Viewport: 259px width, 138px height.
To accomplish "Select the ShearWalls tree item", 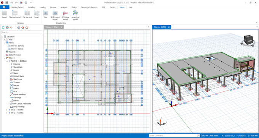I will [x=18, y=67].
